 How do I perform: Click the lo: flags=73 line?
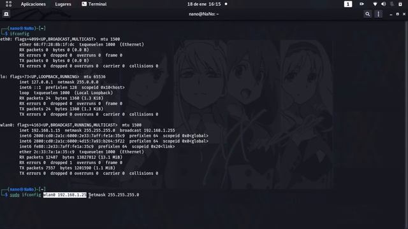[53, 76]
